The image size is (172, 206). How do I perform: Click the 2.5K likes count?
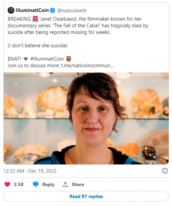pyautogui.click(x=19, y=184)
